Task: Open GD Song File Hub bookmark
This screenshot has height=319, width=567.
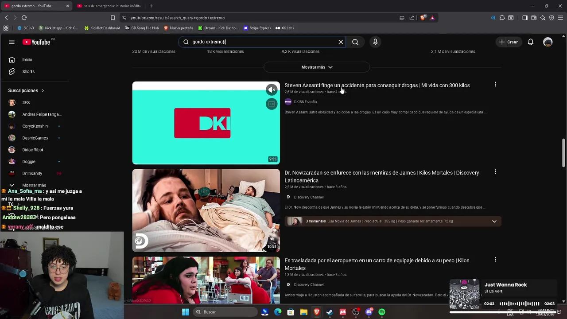Action: tap(142, 28)
